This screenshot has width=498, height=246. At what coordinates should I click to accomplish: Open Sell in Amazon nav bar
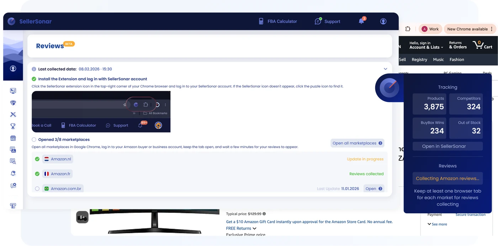click(x=402, y=60)
